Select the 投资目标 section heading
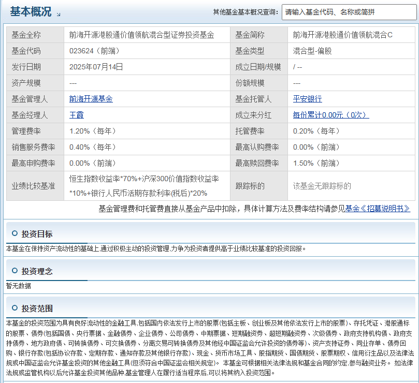 [37, 234]
